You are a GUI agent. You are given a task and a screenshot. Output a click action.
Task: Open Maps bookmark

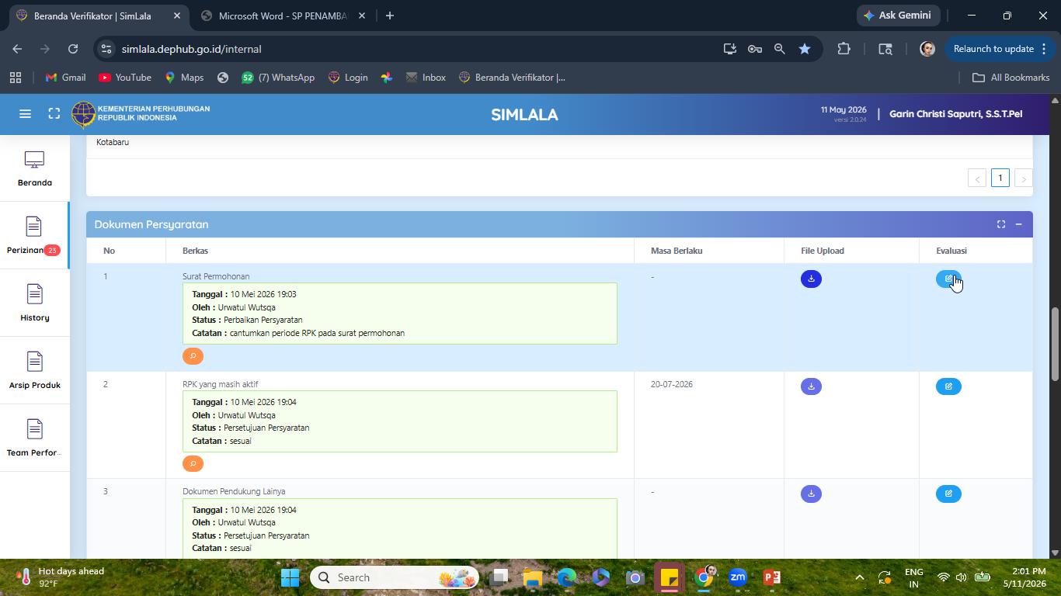pos(184,78)
